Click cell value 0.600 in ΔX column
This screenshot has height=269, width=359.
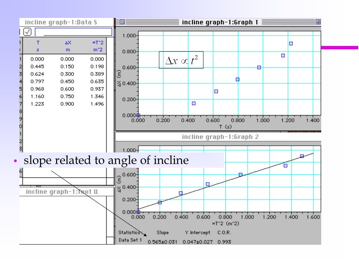[67, 89]
